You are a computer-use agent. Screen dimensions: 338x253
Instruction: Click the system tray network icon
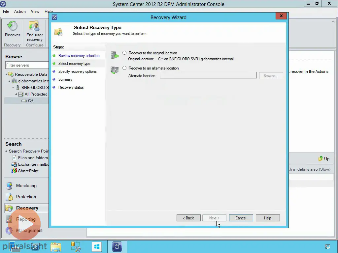327,246
